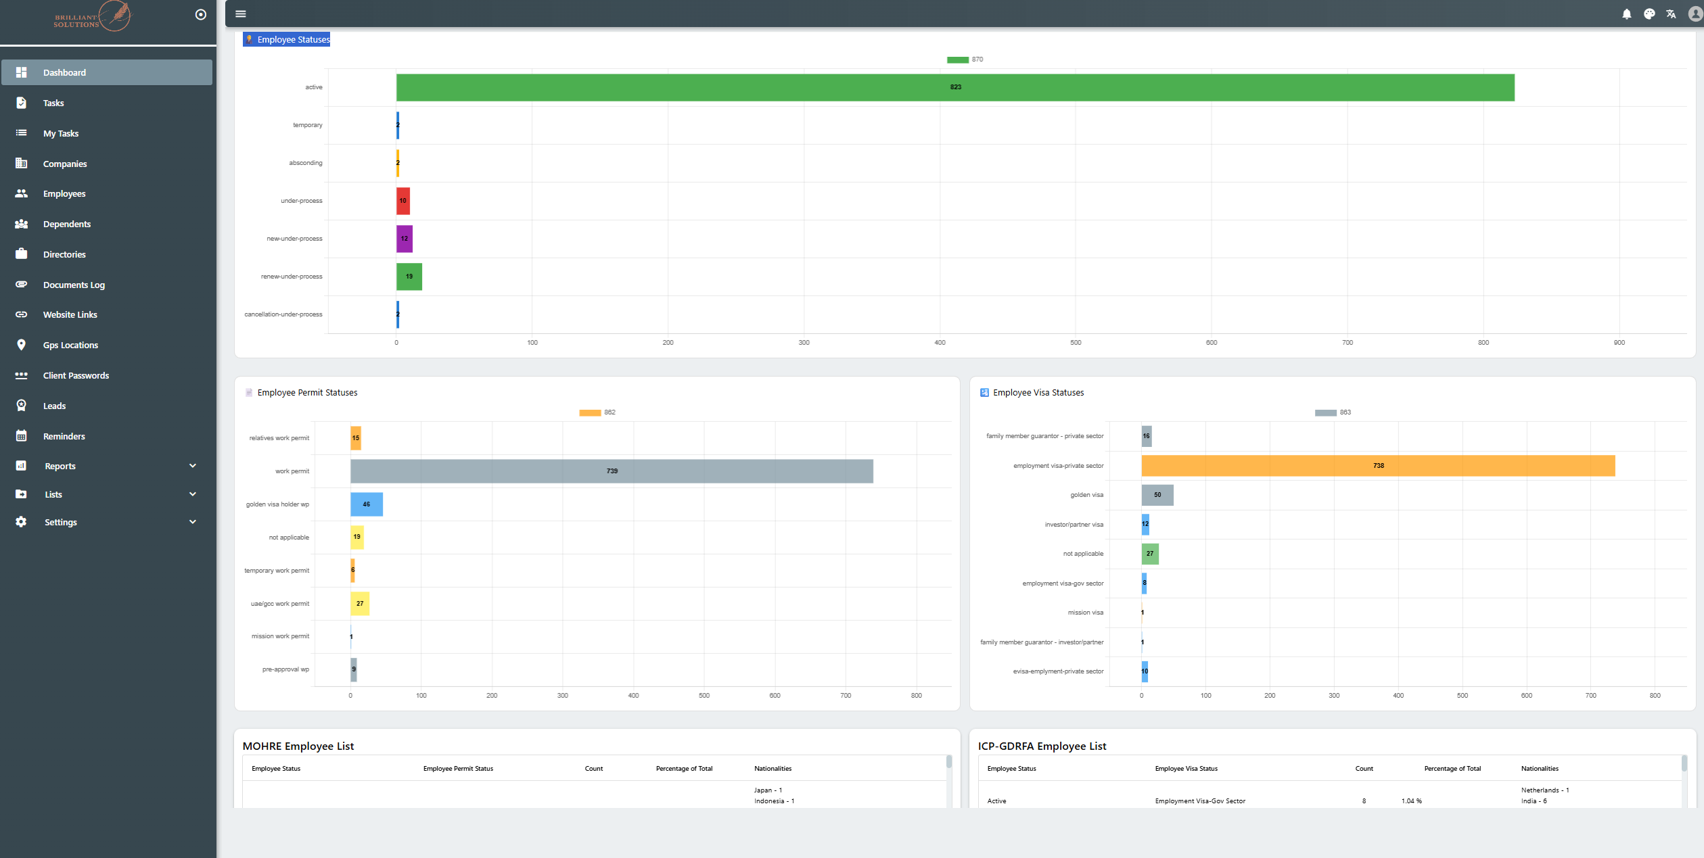Click the MOHRE Employee List scrollbar
The image size is (1704, 858).
coord(948,763)
